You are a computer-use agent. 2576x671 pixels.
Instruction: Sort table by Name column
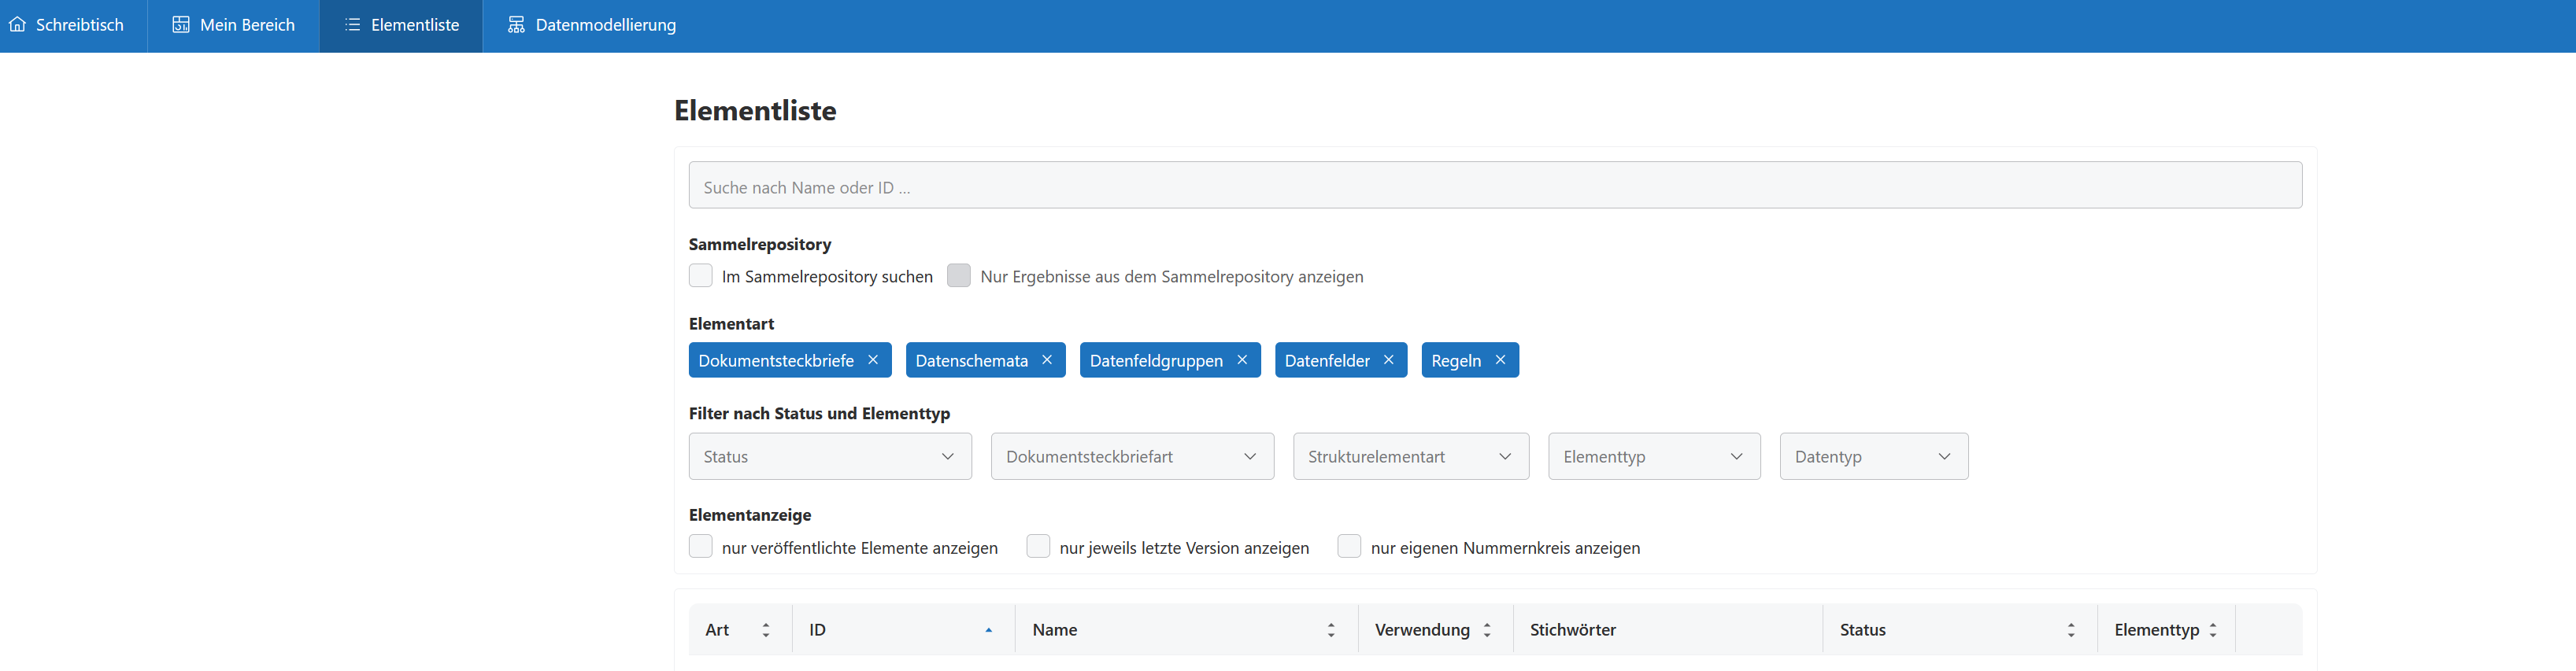(1330, 630)
